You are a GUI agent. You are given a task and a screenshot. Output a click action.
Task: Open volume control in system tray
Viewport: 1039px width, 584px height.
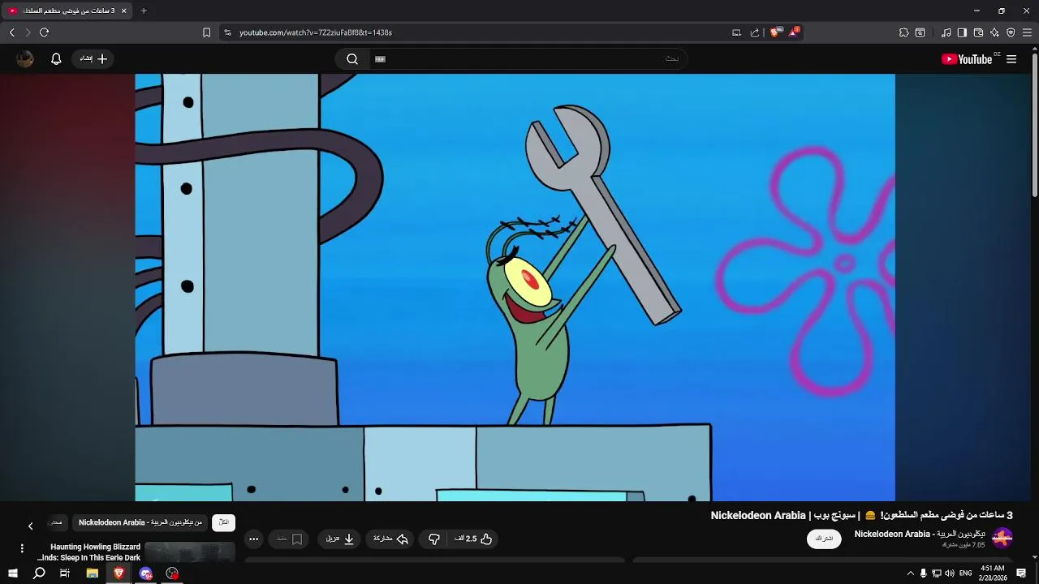click(x=950, y=573)
